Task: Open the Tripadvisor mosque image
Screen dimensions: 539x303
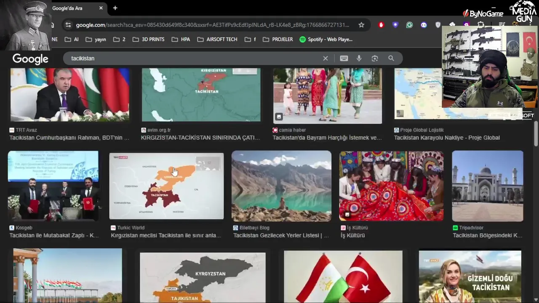Action: click(x=488, y=186)
